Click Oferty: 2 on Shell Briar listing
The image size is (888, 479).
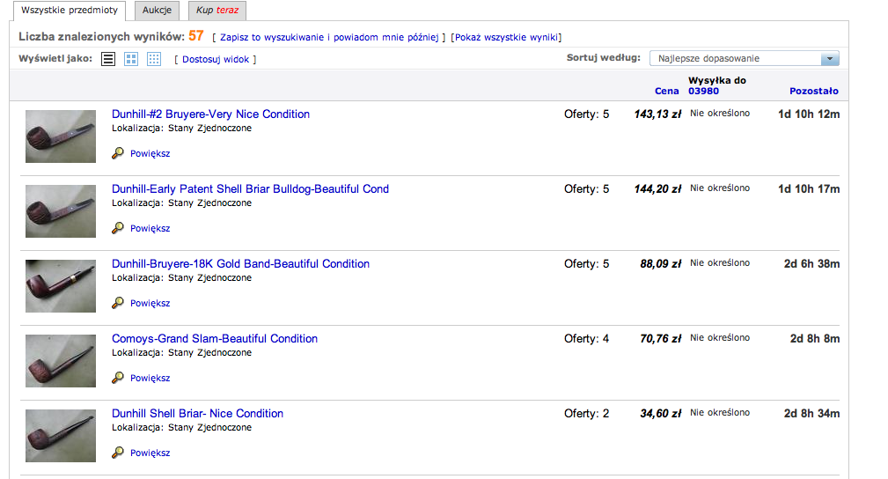[x=586, y=413]
